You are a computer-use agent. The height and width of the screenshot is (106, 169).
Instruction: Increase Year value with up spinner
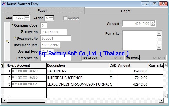27,17
